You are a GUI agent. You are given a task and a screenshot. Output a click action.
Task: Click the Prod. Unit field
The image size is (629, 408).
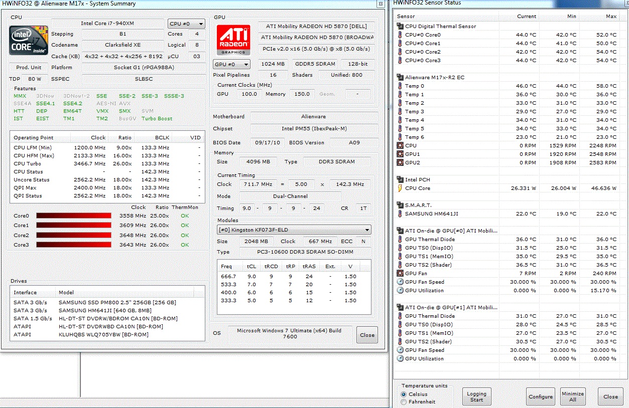click(x=29, y=67)
